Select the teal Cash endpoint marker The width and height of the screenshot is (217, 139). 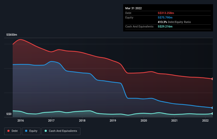(x=213, y=113)
